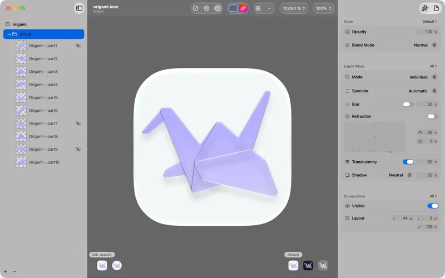445x278 pixels.
Task: Open the Specular Automatic dropdown
Action: click(422, 91)
